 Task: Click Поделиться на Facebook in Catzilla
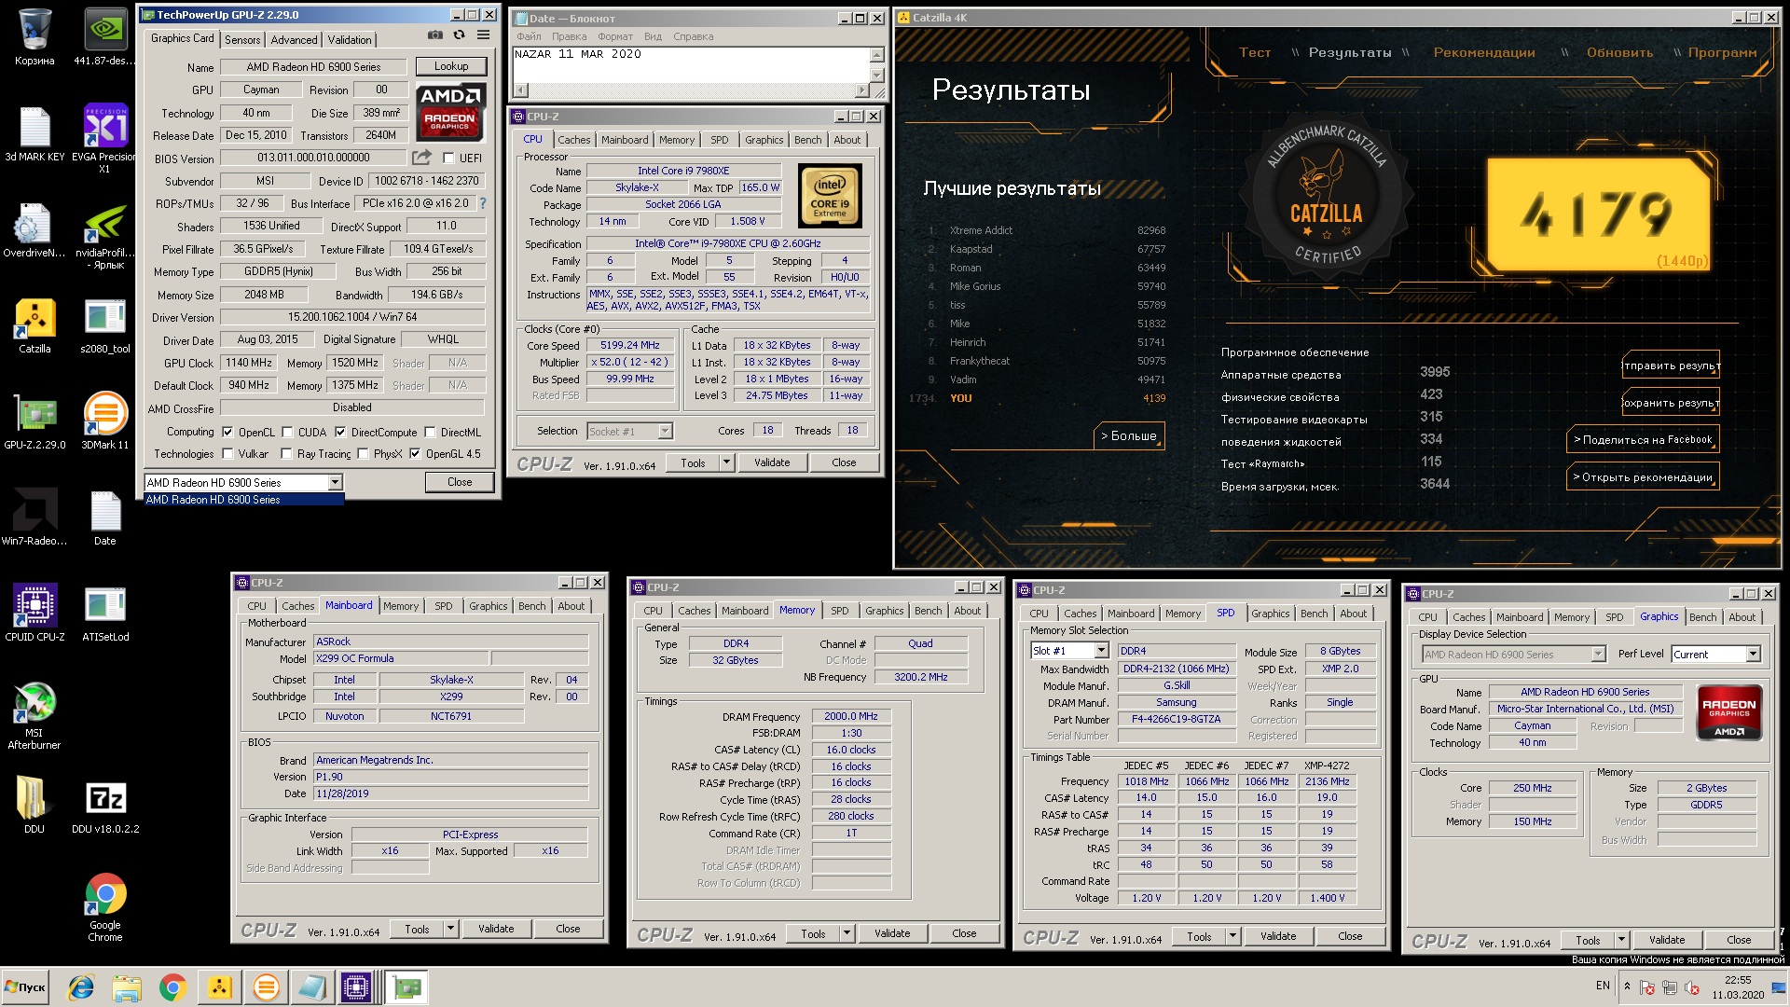pos(1643,439)
